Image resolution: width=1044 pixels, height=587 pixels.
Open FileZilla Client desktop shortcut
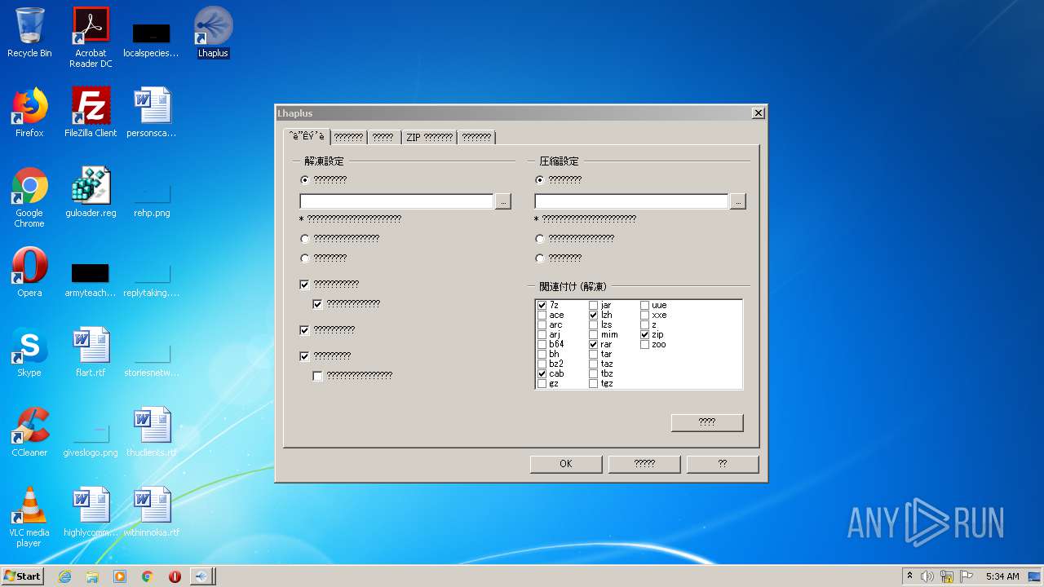91,113
